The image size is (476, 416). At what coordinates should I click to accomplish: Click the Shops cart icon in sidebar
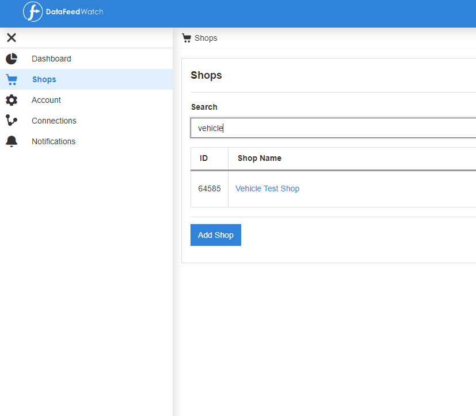click(x=12, y=79)
